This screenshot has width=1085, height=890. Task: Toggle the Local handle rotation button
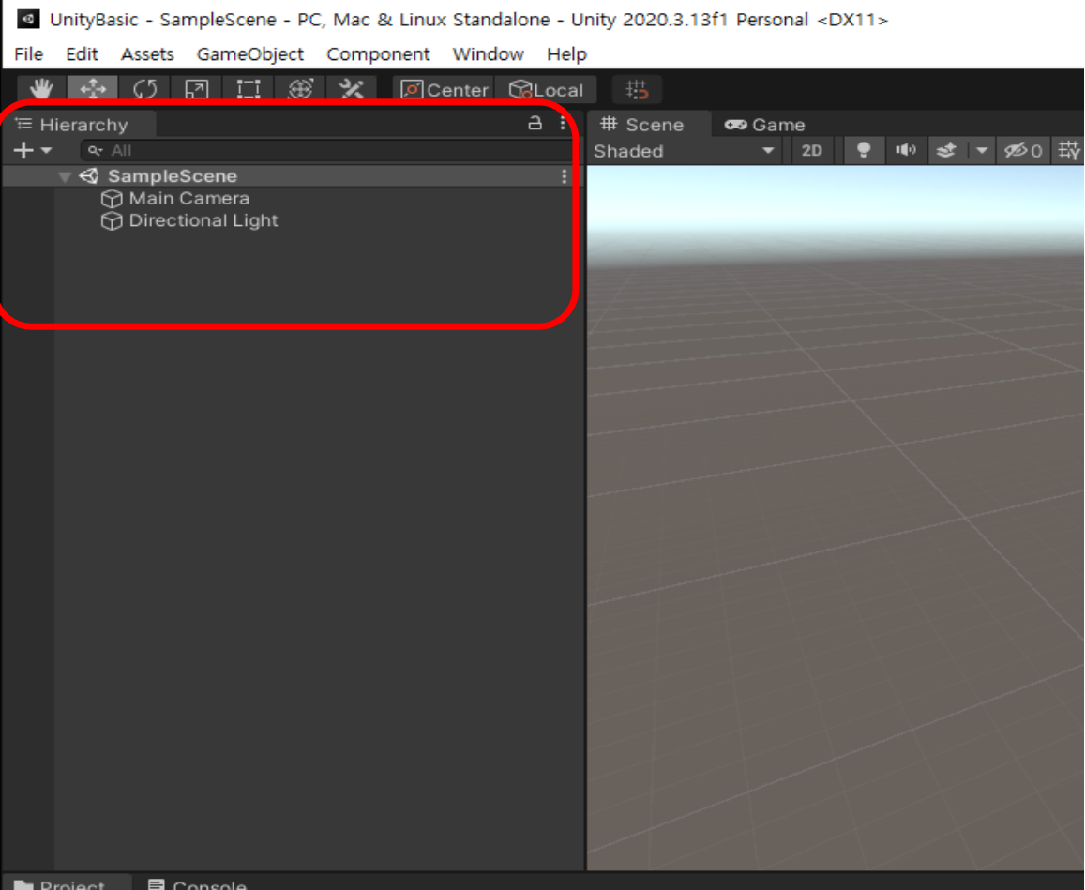547,90
